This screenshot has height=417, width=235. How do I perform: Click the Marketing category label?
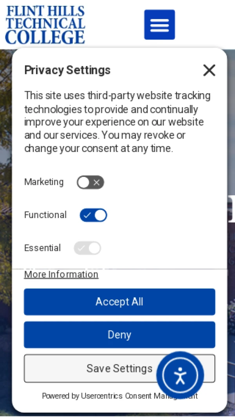coord(44,182)
